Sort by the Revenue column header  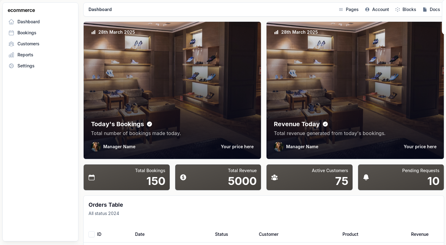tap(420, 234)
